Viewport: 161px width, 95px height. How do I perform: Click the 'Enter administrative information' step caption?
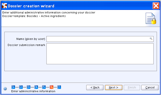pos(33,91)
